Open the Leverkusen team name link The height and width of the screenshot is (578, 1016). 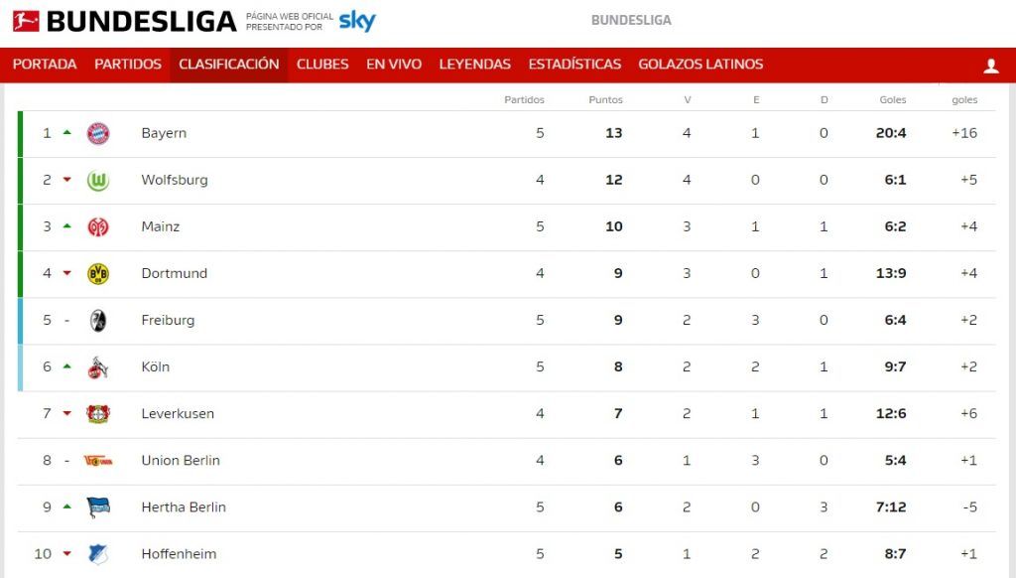pos(178,414)
